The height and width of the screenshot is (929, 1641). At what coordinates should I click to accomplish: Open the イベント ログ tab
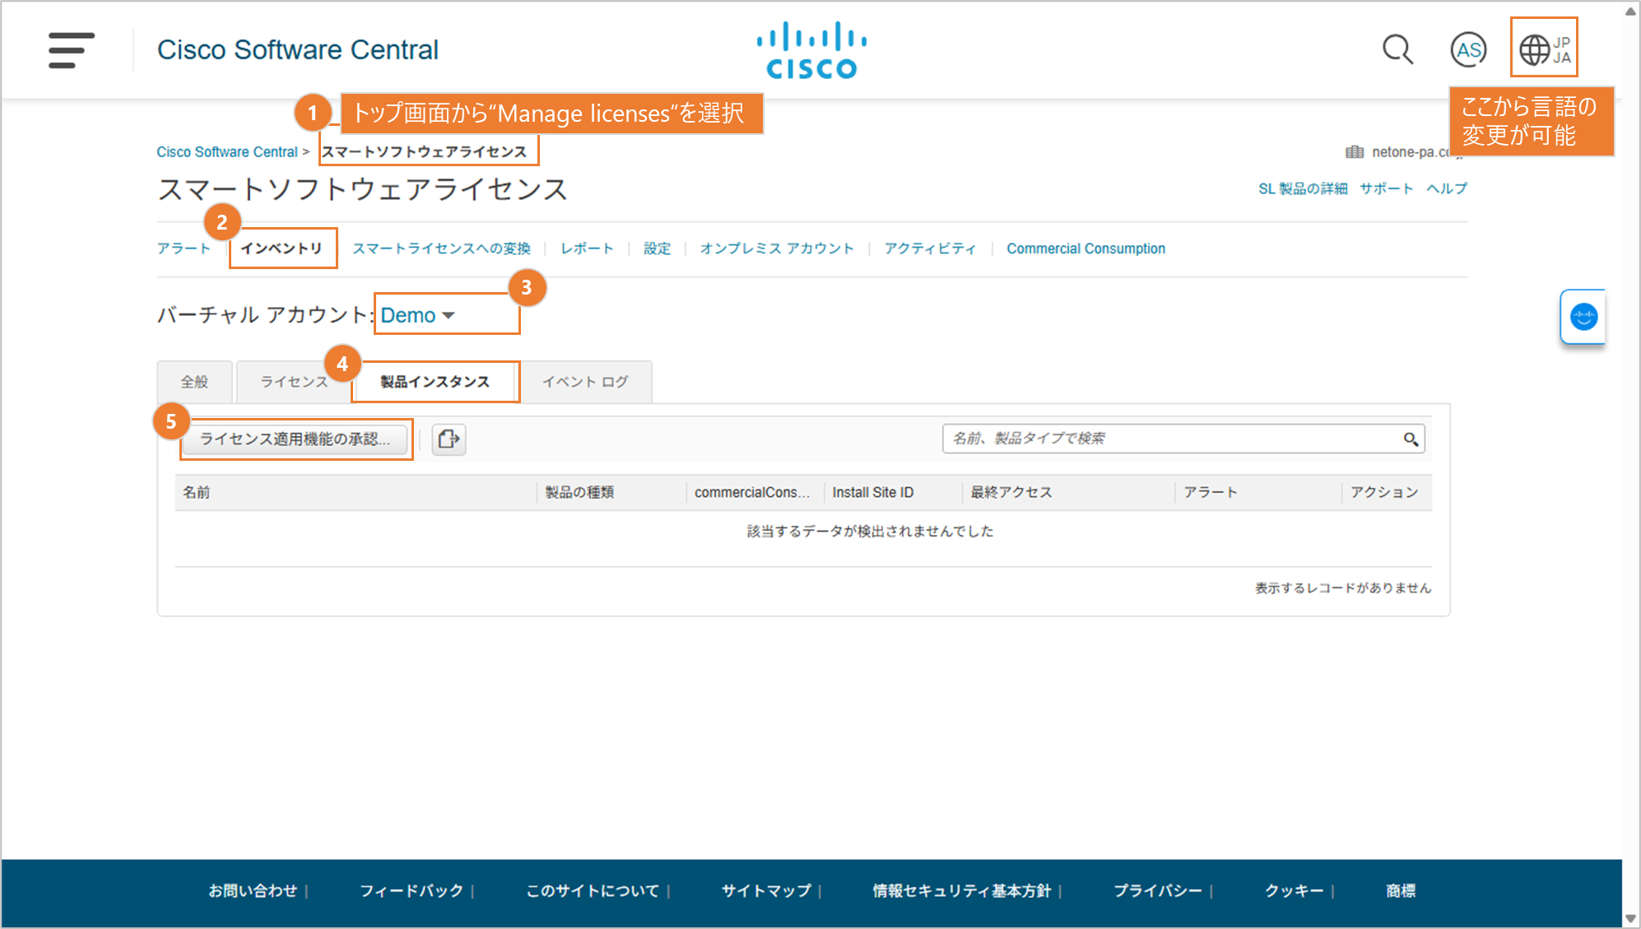point(585,382)
